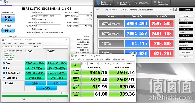The image size is (195, 103).
Task: Open CrystalDiskMark 語言(Language) menu
Action: click(119, 59)
